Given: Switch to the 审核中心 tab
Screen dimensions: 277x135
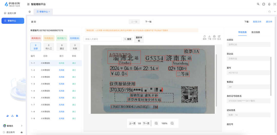Looking at the screenshot, I should [x=43, y=12].
